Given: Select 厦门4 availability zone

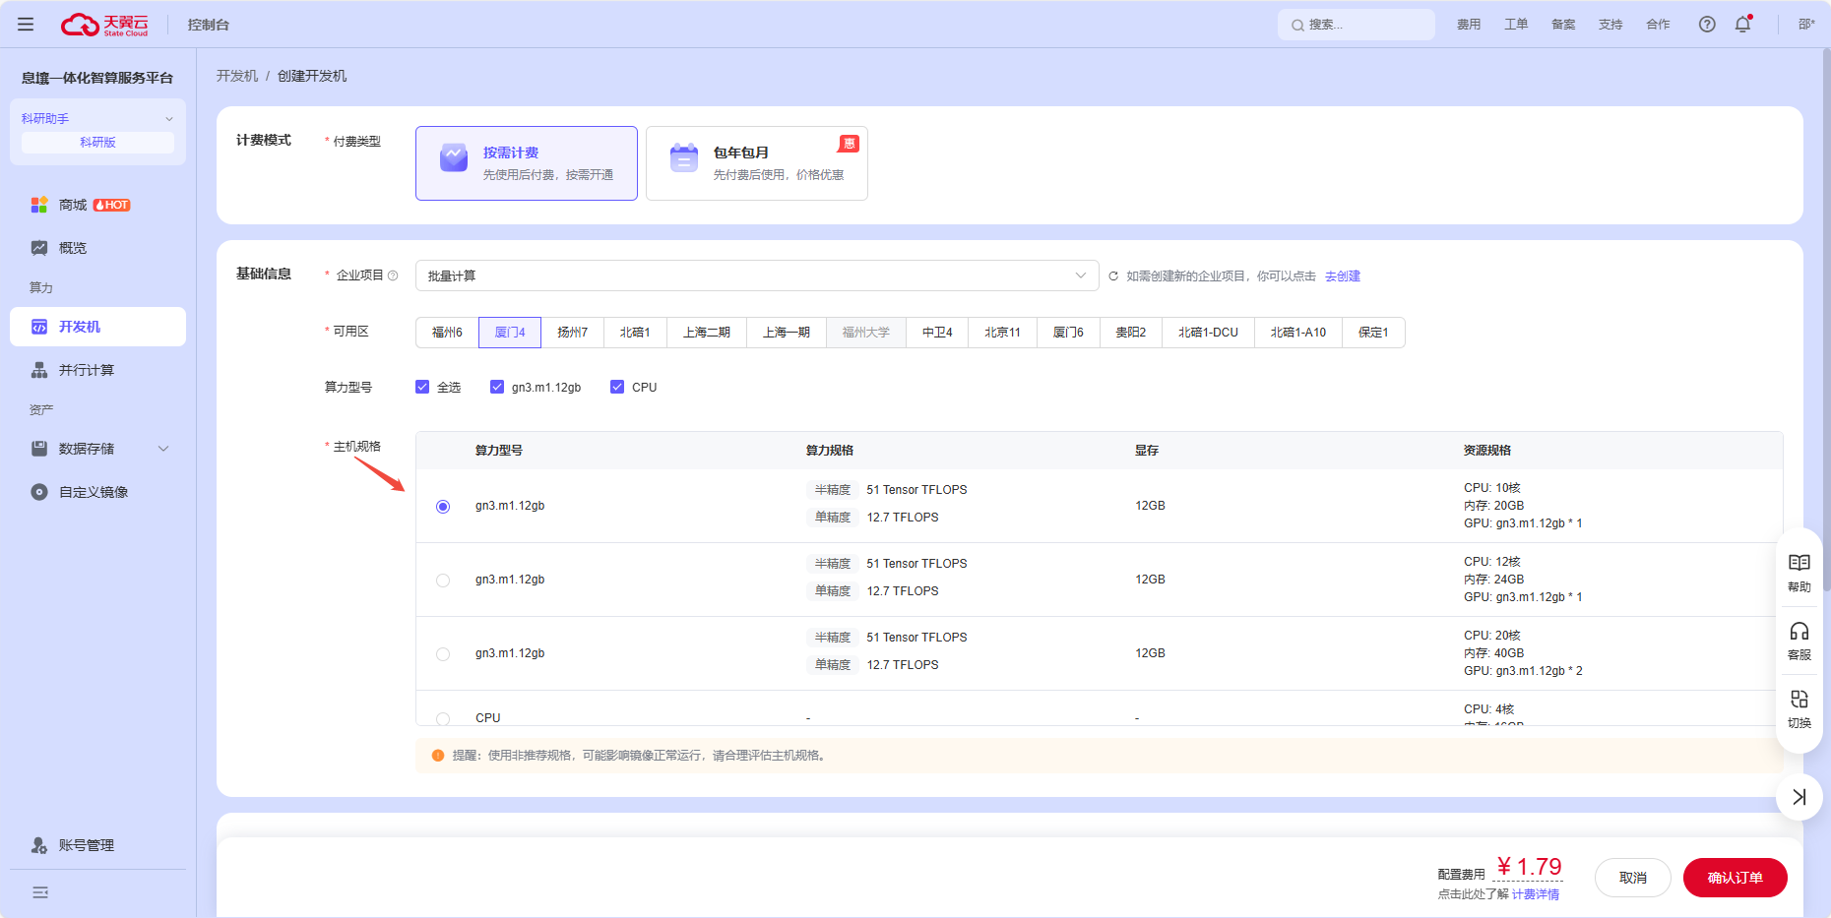Looking at the screenshot, I should click(510, 333).
